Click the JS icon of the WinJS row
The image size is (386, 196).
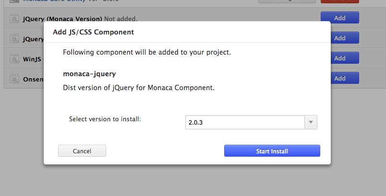click(14, 59)
